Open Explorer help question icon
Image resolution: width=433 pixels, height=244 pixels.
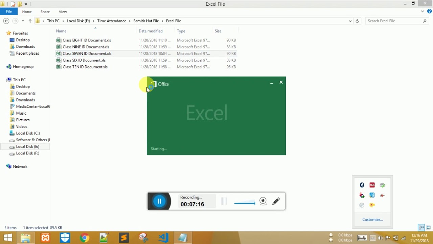429,12
